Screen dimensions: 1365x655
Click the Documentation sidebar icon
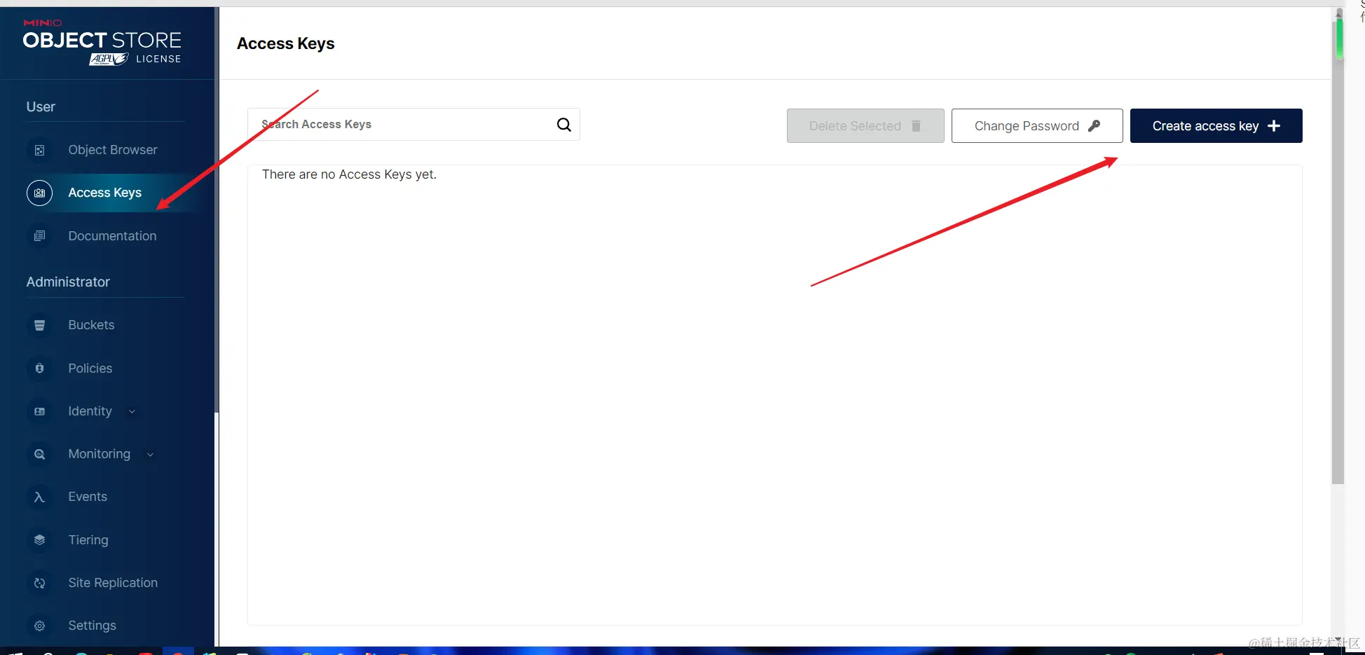point(39,236)
